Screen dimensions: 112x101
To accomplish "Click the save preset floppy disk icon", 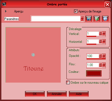I will coord(89,19).
